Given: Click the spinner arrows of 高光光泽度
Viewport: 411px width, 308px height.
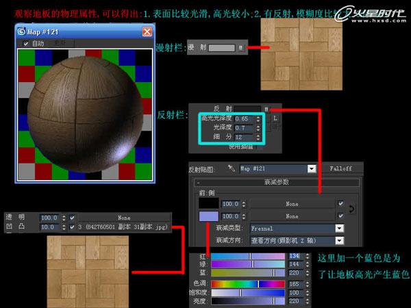Looking at the screenshot, I should coord(258,118).
